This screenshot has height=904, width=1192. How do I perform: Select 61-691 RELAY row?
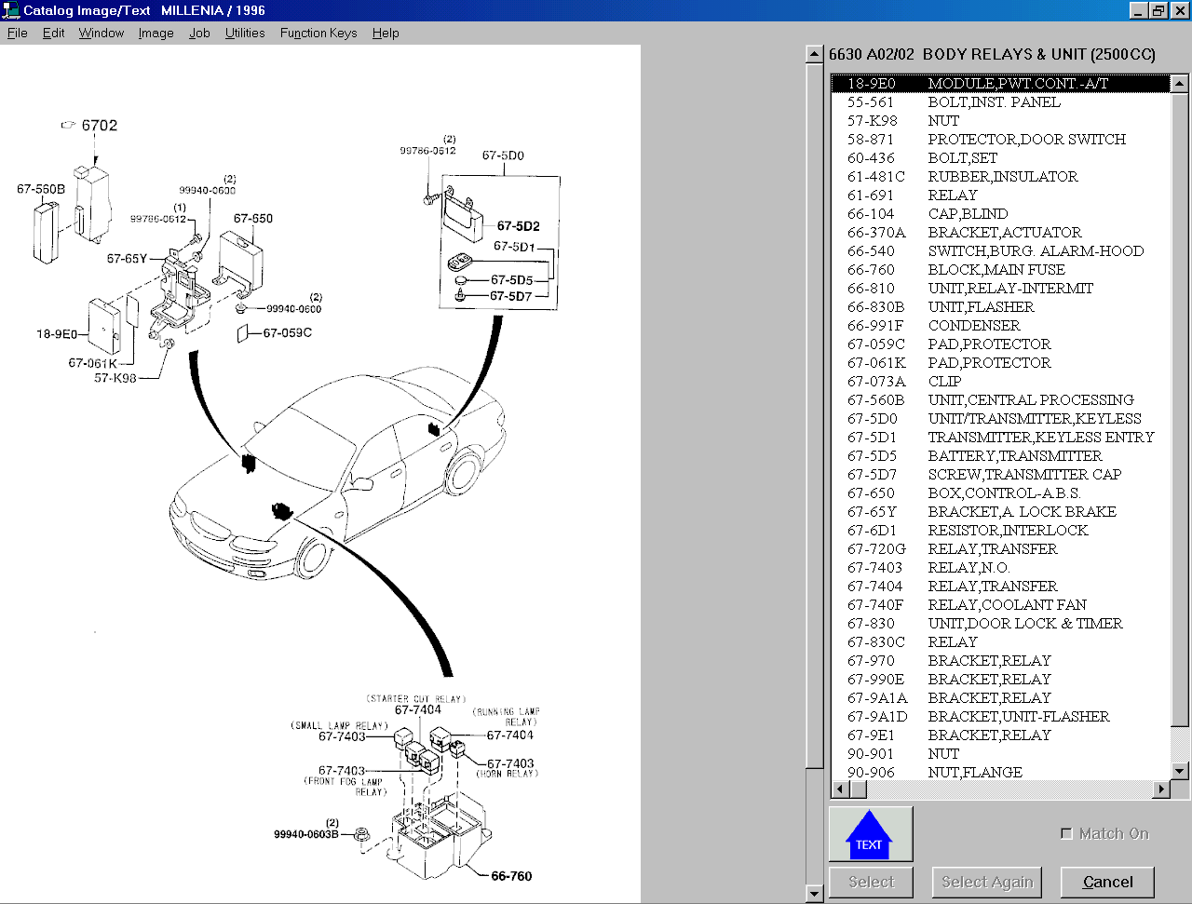1000,195
